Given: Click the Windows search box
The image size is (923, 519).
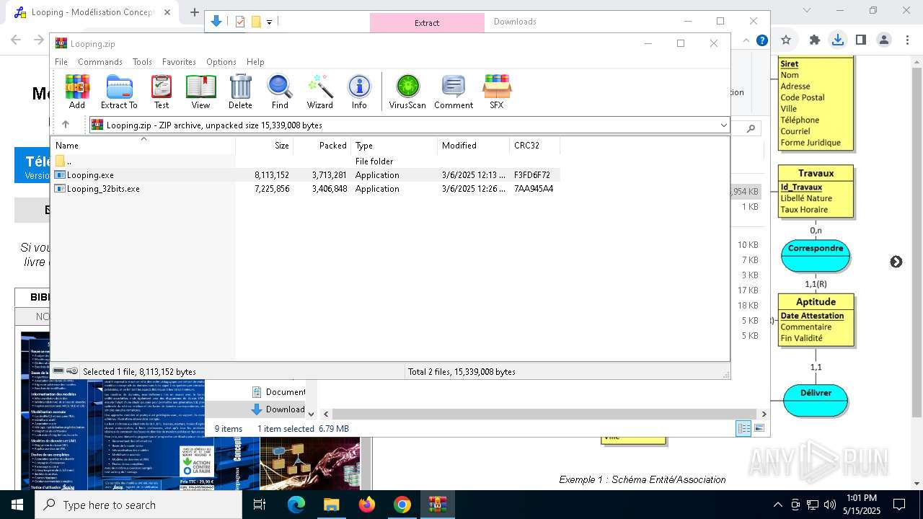Looking at the screenshot, I should click(138, 505).
